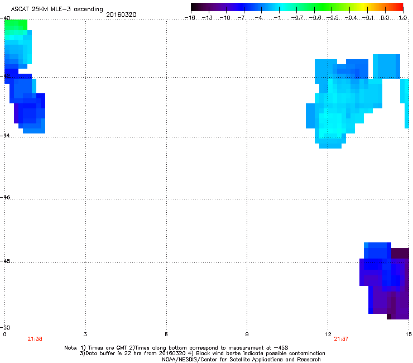The height and width of the screenshot is (363, 413).
Task: Click the dark purple data patch near latitude -48
Action: coord(400,253)
